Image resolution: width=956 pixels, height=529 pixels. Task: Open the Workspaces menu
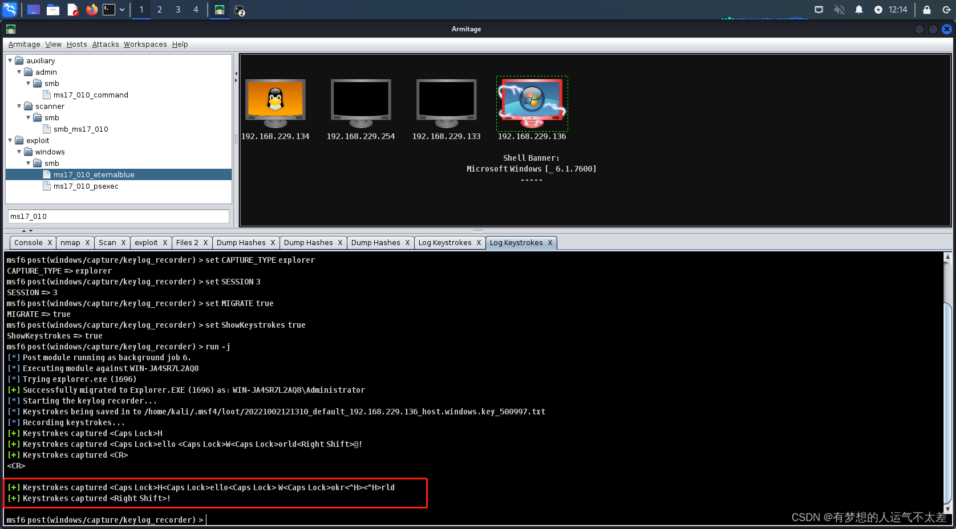click(x=145, y=44)
